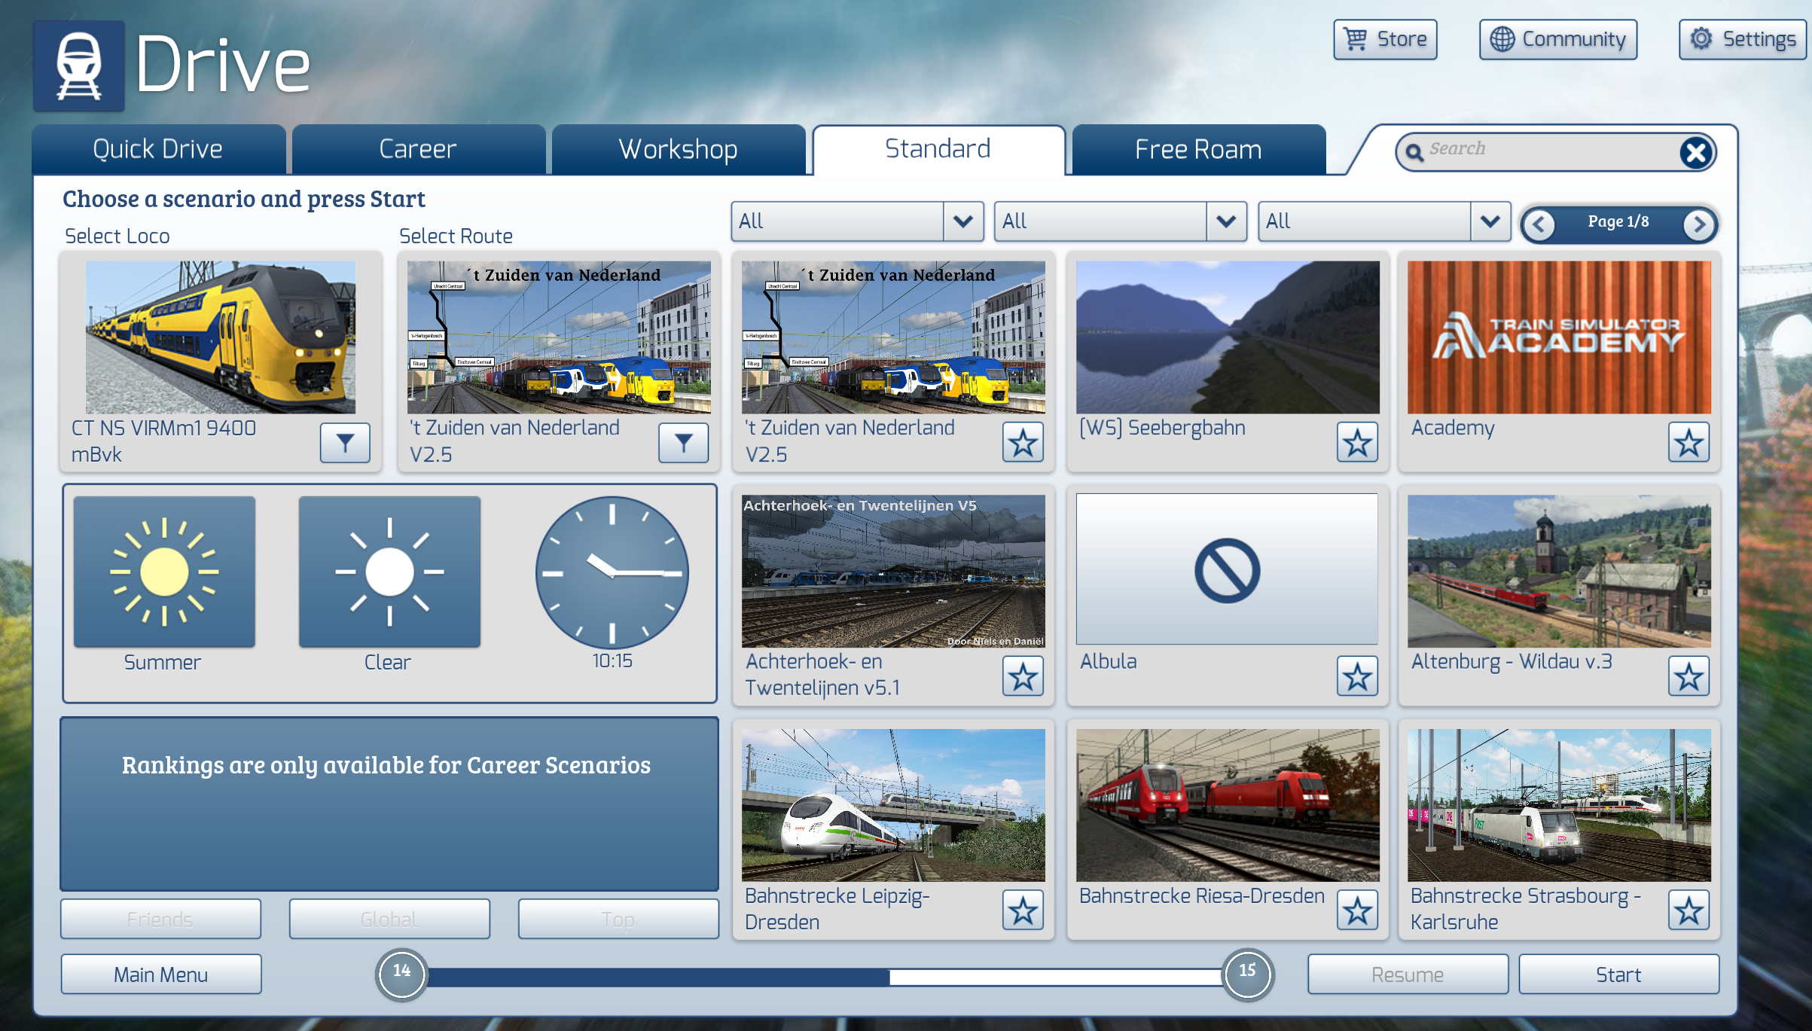Open the Bahnstrecke Riesa-Dresden red train thumbnail
Screen dimensions: 1812x1031
click(x=1228, y=805)
